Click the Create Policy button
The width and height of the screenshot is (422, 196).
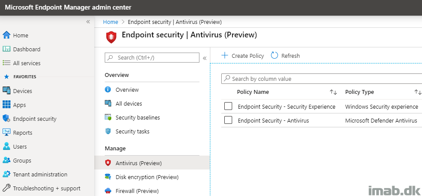243,56
